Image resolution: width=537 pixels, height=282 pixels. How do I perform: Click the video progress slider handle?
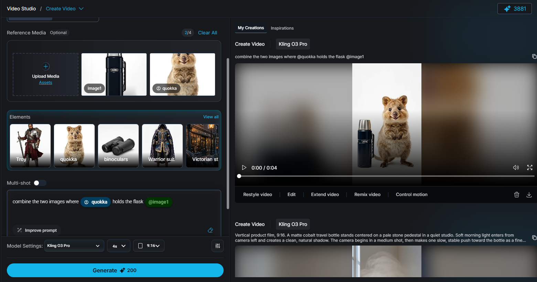click(239, 176)
